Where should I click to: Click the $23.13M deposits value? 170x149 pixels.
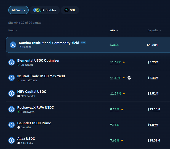154,109
